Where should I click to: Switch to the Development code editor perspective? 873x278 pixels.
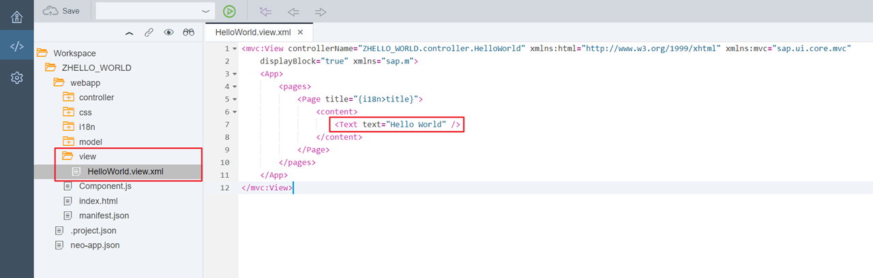16,47
